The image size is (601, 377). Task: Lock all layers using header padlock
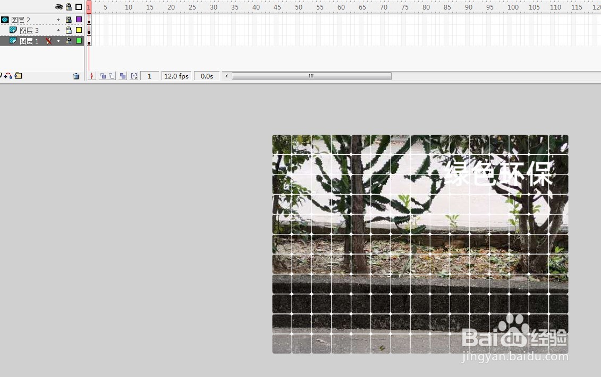(x=69, y=7)
